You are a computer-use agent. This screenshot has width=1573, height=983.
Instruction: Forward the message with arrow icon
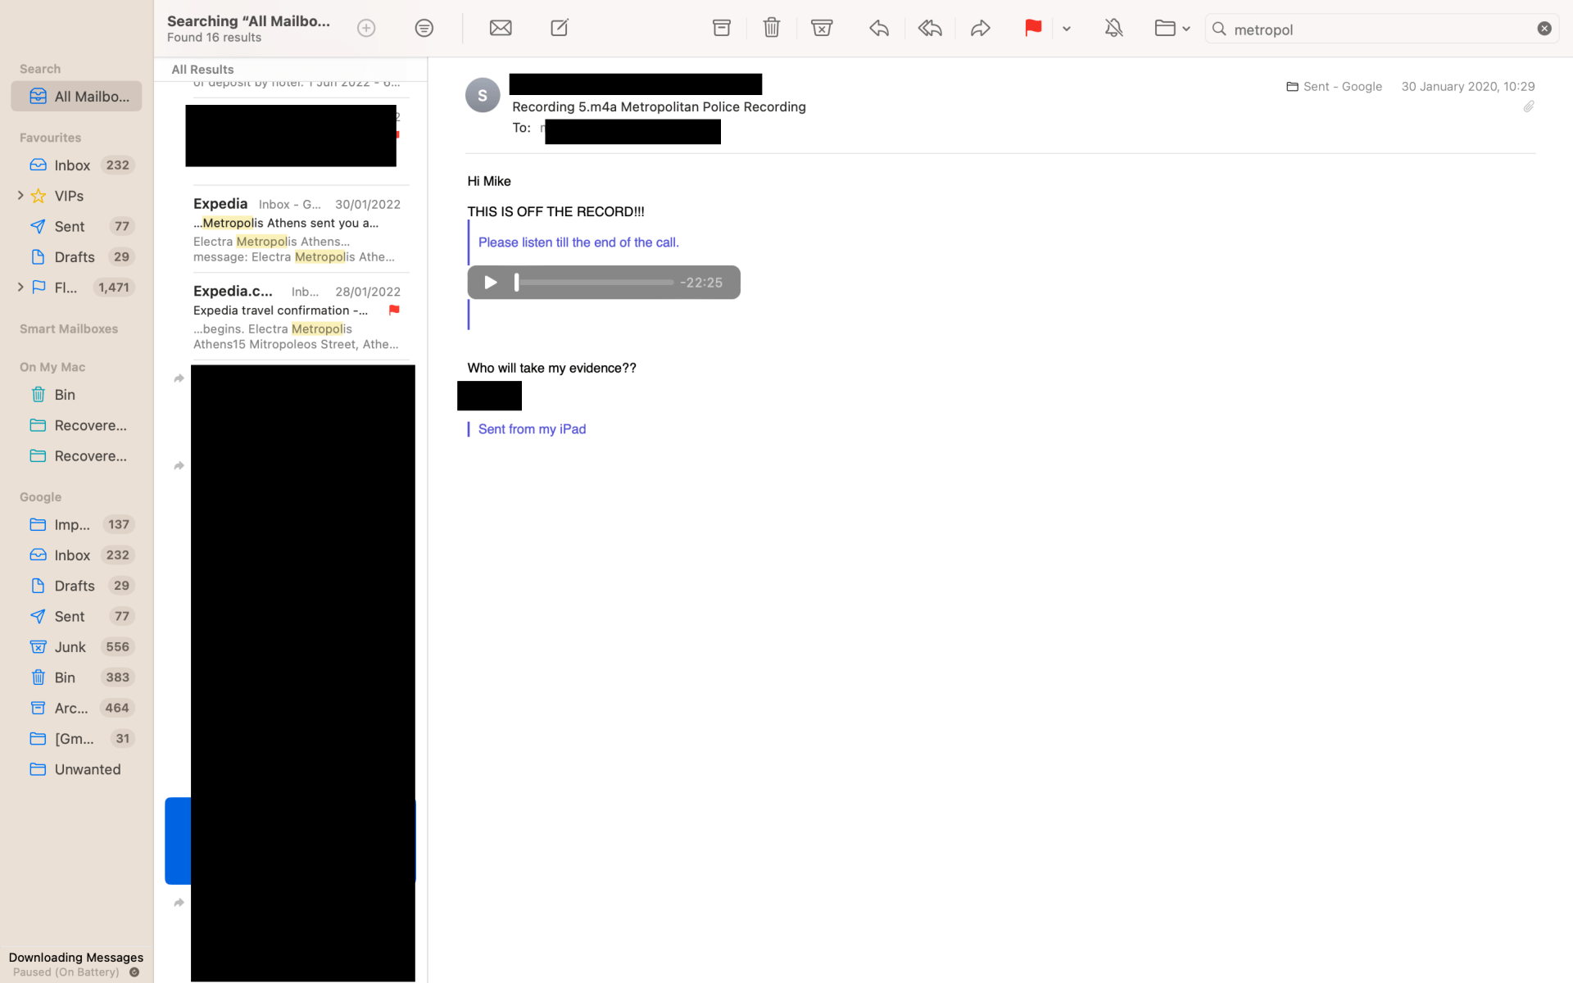click(x=981, y=29)
